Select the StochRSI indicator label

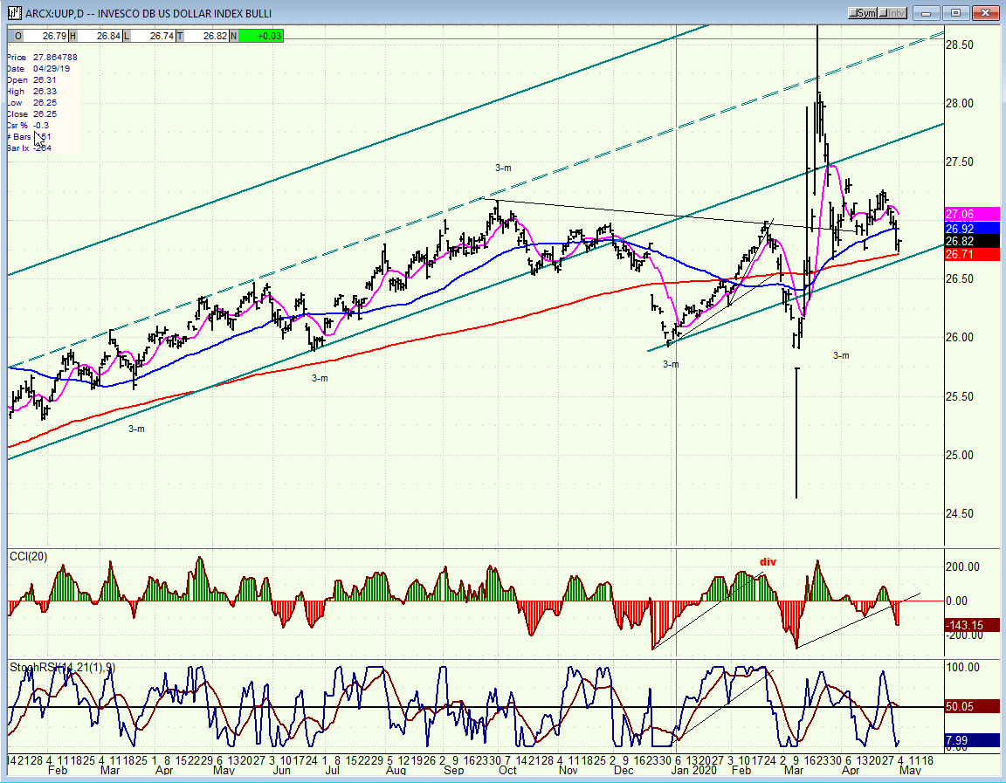click(x=62, y=668)
